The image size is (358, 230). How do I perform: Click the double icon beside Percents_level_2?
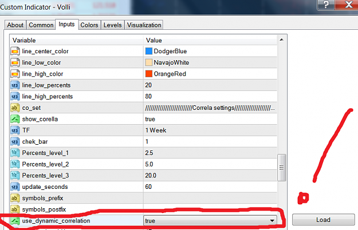[15, 164]
